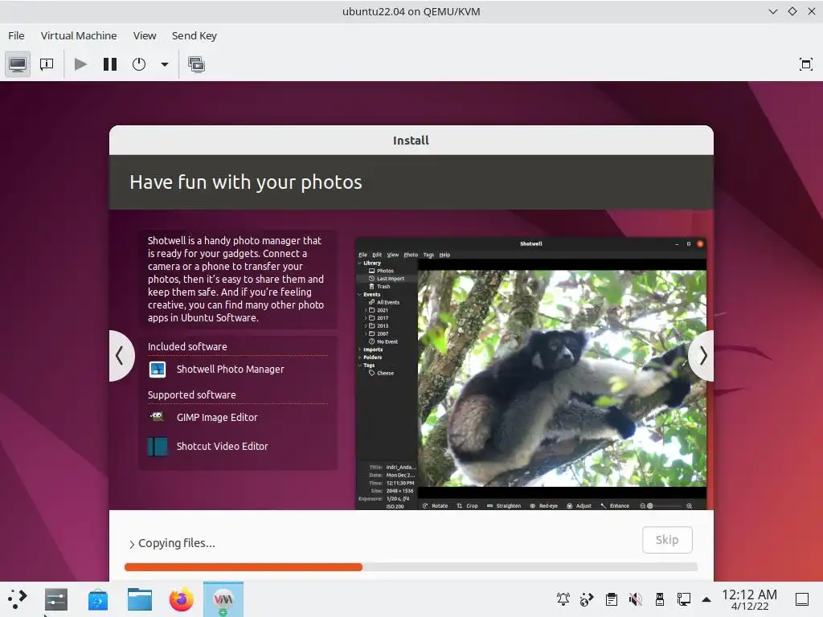Click the Shotcut Video Editor label

[x=223, y=447]
